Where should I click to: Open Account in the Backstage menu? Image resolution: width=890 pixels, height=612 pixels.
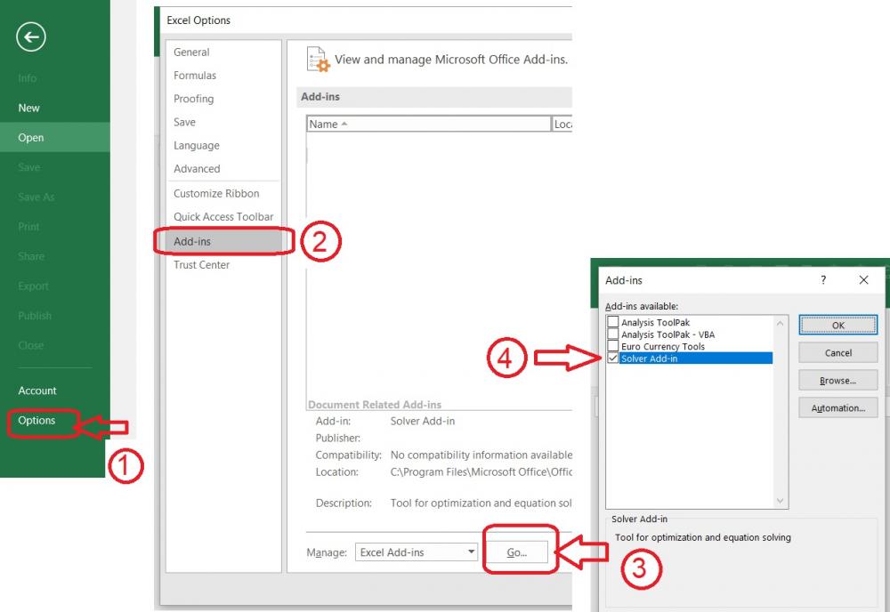(36, 391)
